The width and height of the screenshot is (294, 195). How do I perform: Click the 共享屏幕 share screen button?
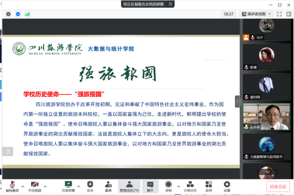coord(68,186)
